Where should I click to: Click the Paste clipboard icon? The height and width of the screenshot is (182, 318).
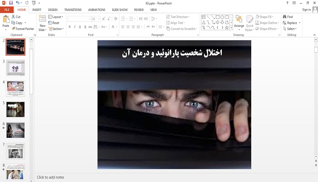6,19
